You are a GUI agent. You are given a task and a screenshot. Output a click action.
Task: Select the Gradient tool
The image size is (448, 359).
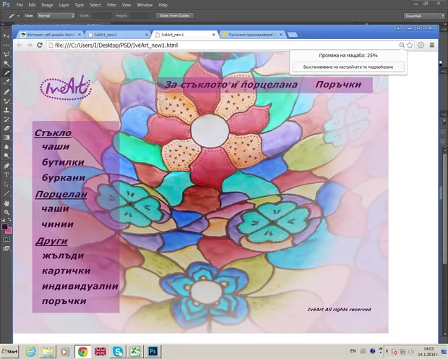[7, 138]
